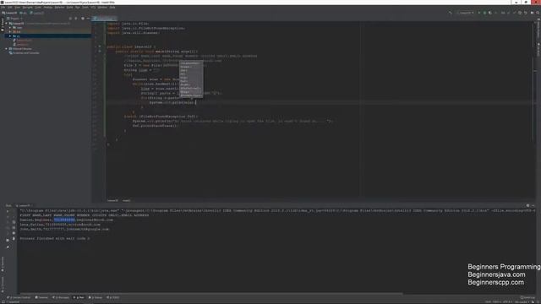Select the Lesson18 tab in Run panel
This screenshot has width=541, height=304.
tap(25, 205)
